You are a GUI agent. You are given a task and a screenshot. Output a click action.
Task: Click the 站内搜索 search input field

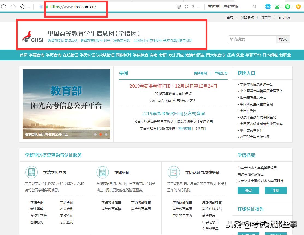(252, 39)
